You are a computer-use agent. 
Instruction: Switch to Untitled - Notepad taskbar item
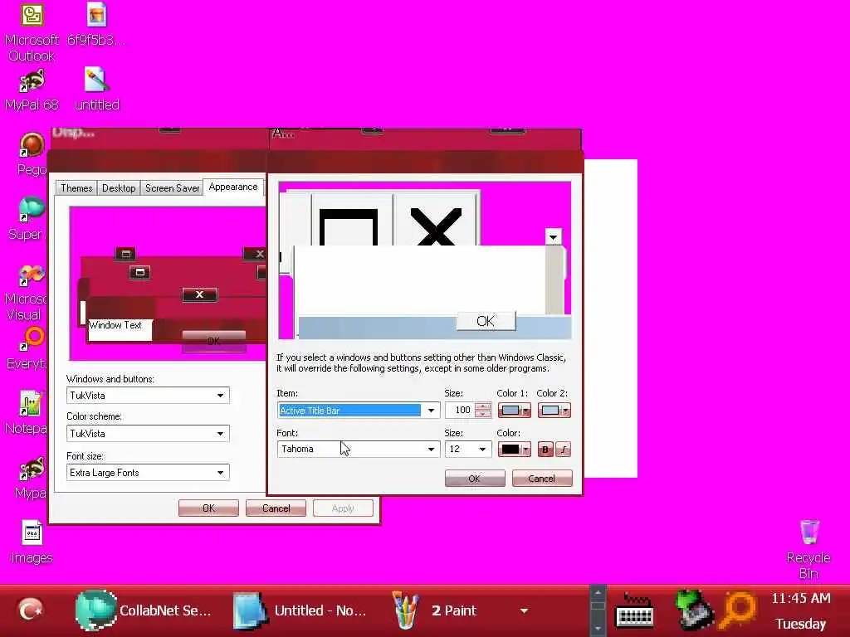click(x=301, y=610)
